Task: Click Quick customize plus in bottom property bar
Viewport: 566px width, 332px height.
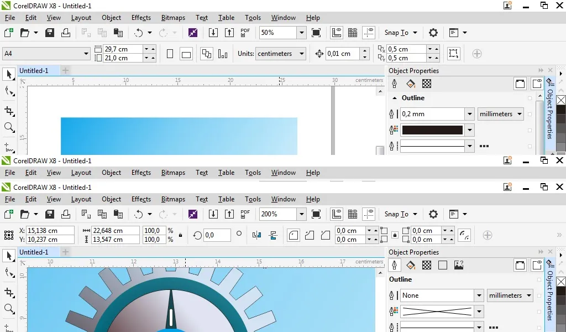Action: coord(488,235)
